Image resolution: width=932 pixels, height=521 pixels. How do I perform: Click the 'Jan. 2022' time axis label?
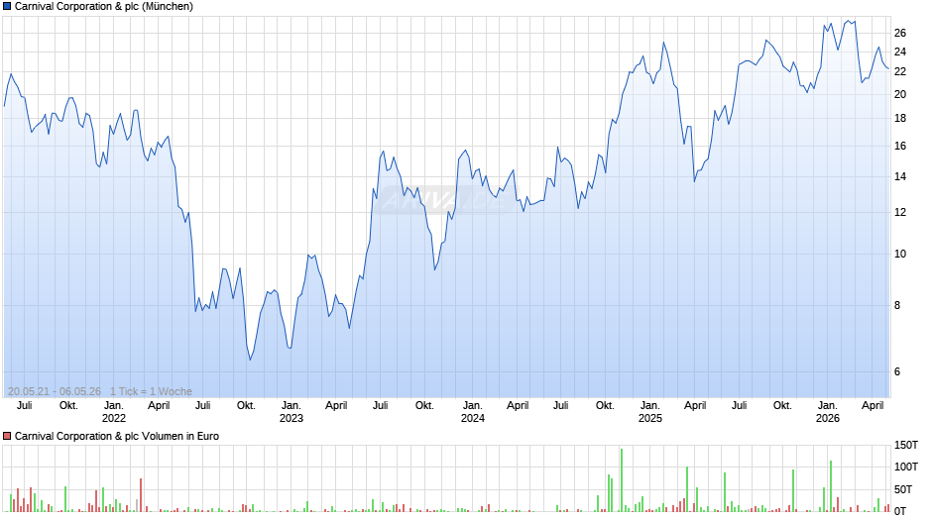click(x=114, y=412)
